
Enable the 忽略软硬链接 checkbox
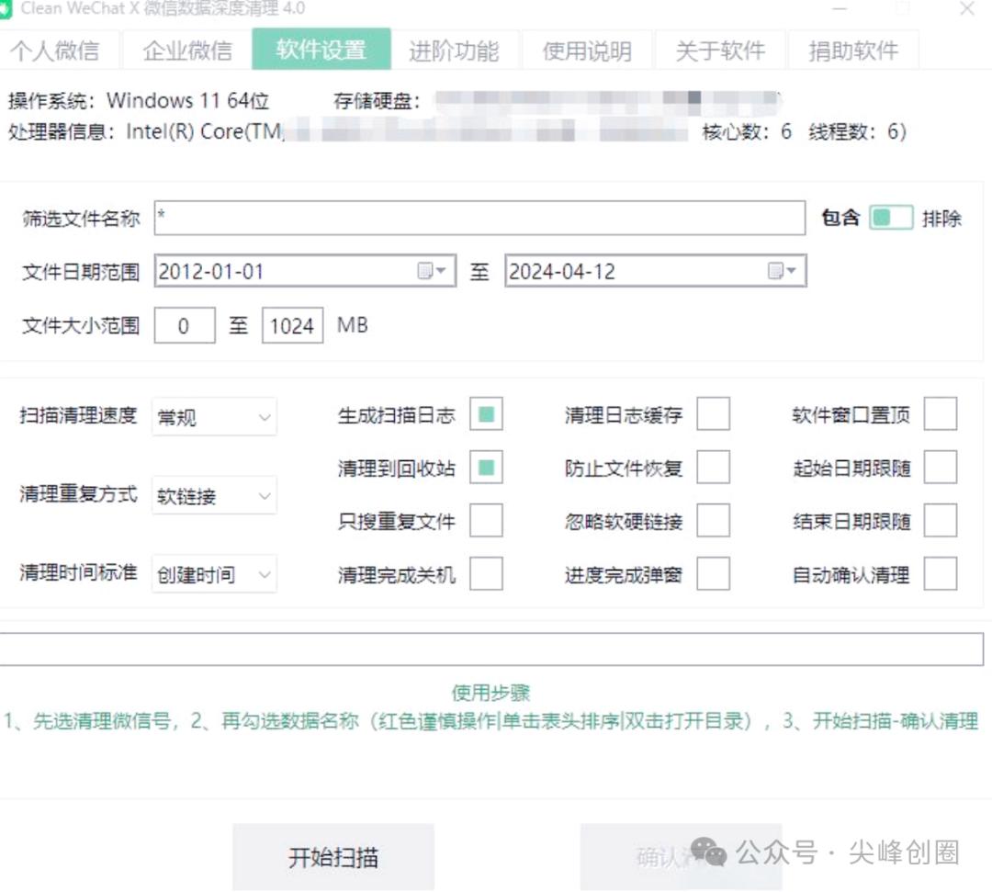pos(713,521)
